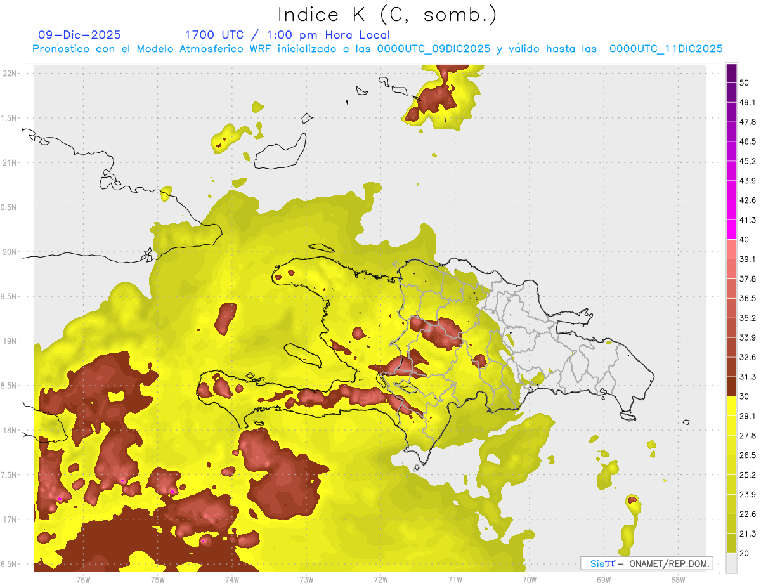Click the '22.6' colorbar value
Screen dimensions: 761x588
pyautogui.click(x=747, y=514)
